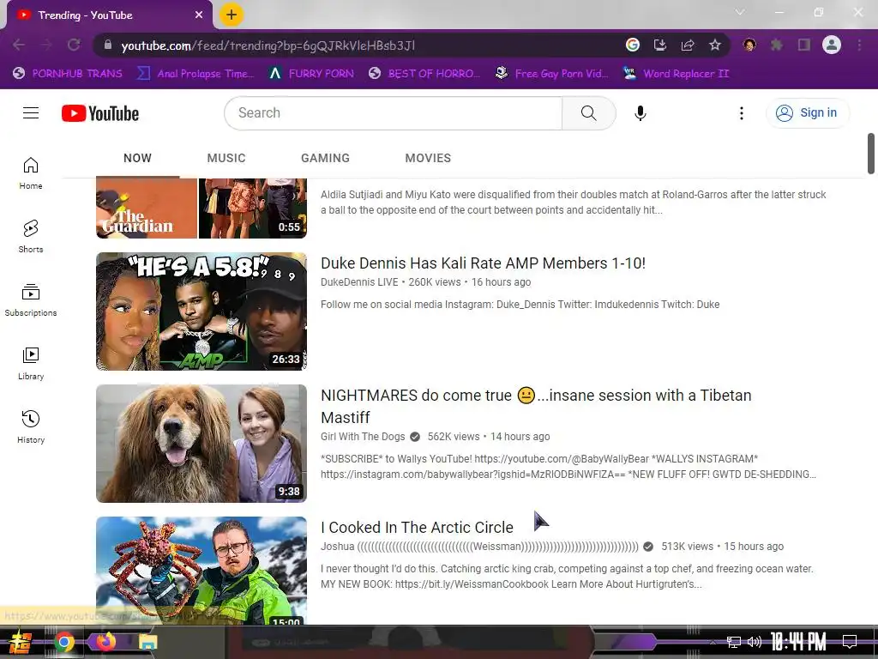Screen dimensions: 878x659
Task: Expand the hidden system tray icons chevron
Action: [x=713, y=642]
